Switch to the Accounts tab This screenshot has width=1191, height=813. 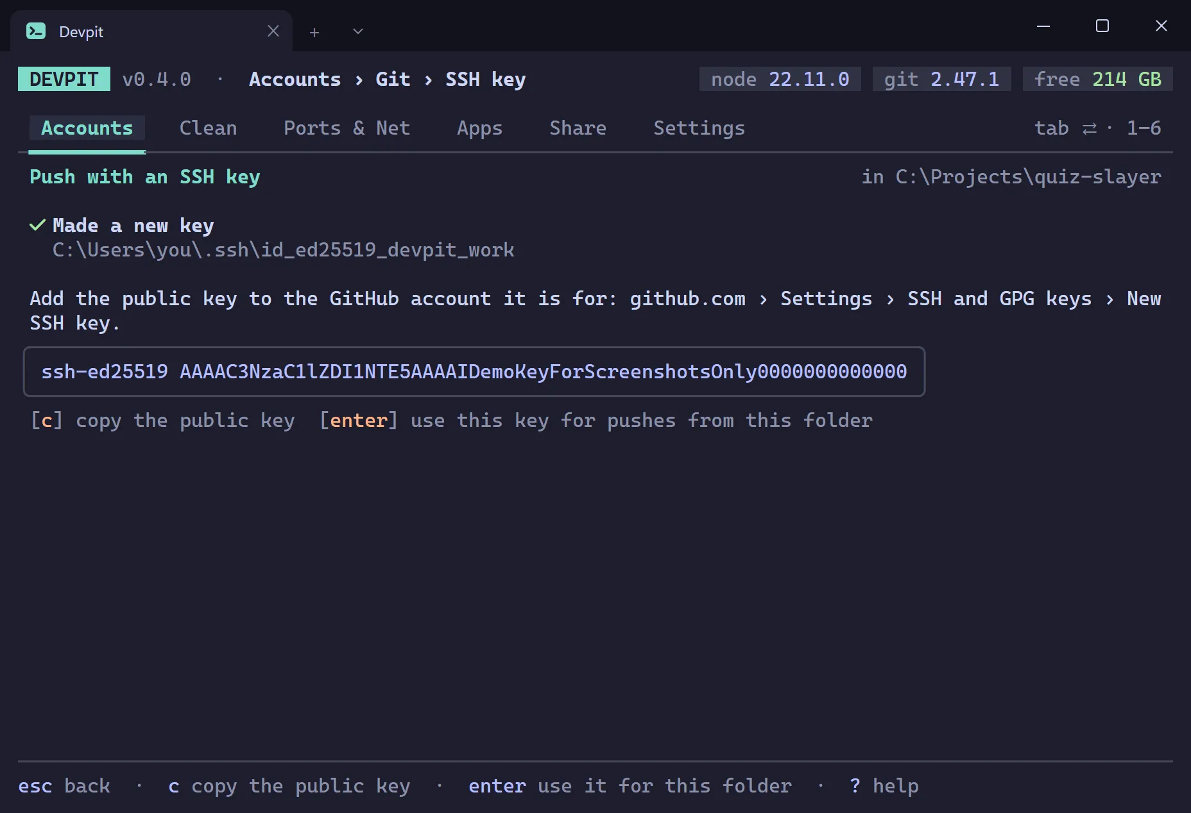87,128
